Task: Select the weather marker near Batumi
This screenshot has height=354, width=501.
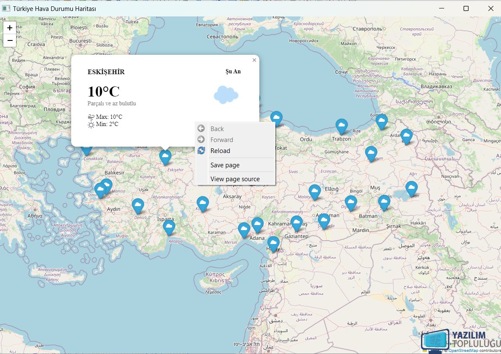Action: (x=382, y=122)
